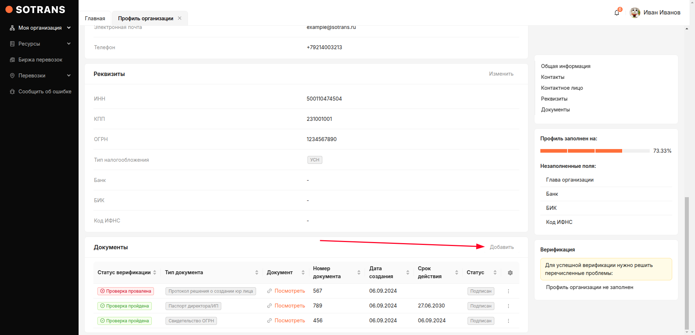Open three-dot menu for document 456
695x335 pixels.
point(508,321)
